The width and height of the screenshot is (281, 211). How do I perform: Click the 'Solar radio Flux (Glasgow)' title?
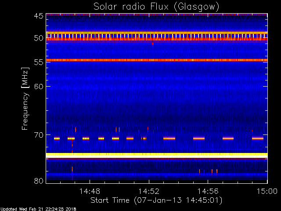(x=156, y=7)
